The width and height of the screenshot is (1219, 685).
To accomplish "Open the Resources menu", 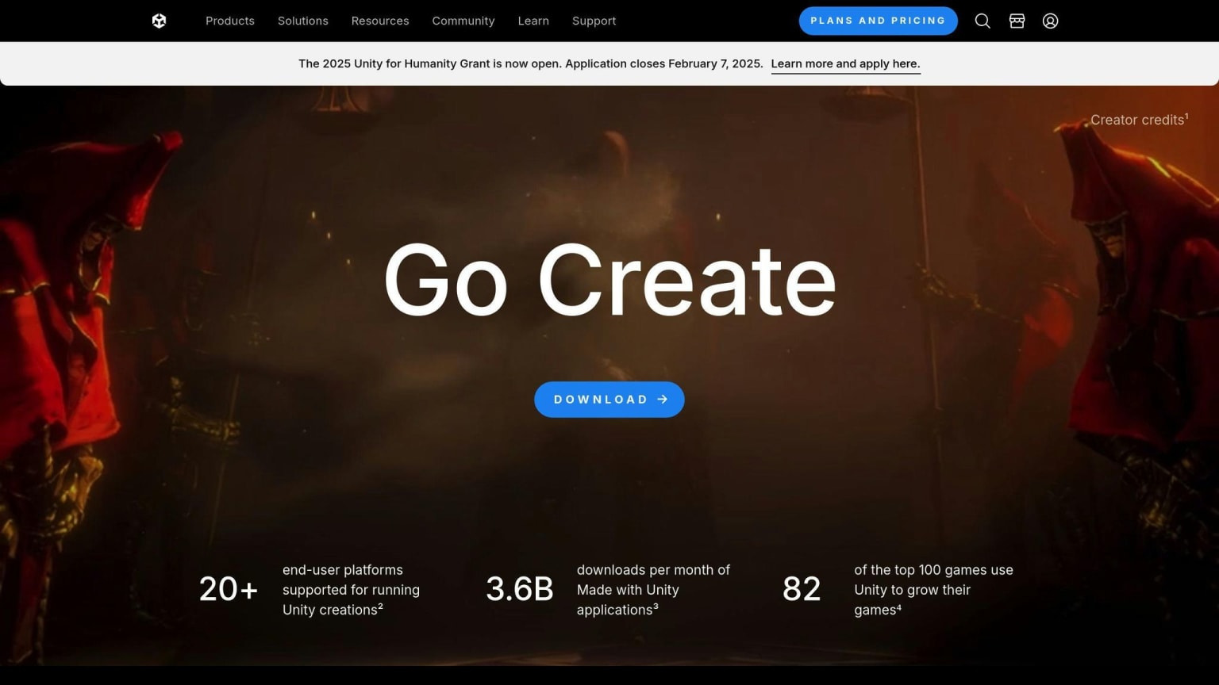I will 380,21.
